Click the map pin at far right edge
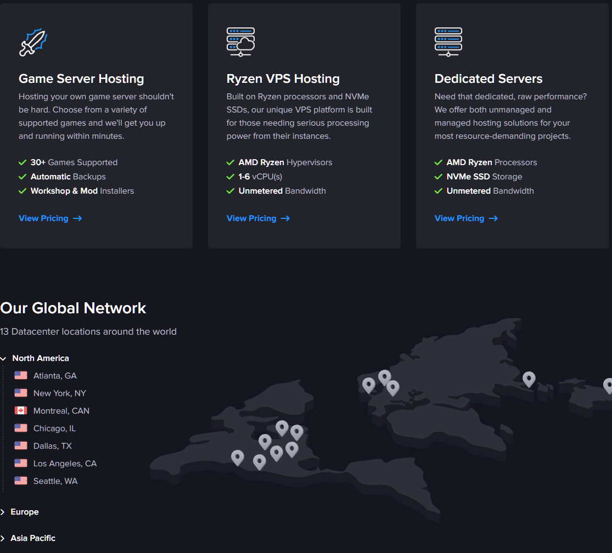The height and width of the screenshot is (553, 612). click(x=608, y=385)
